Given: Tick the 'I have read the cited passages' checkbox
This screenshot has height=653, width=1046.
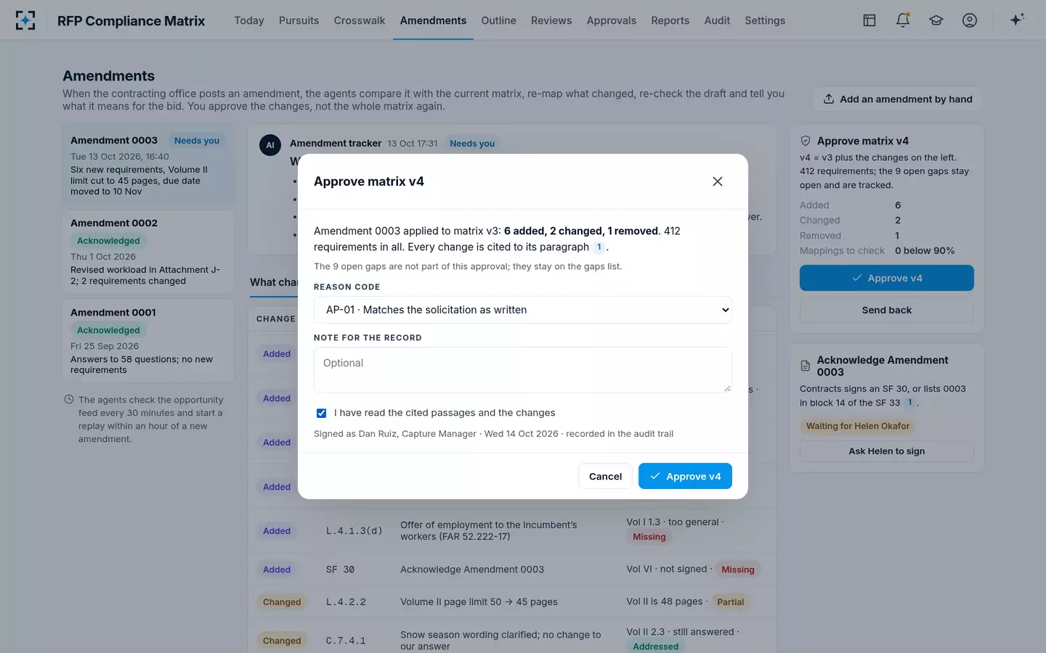Looking at the screenshot, I should (x=321, y=413).
